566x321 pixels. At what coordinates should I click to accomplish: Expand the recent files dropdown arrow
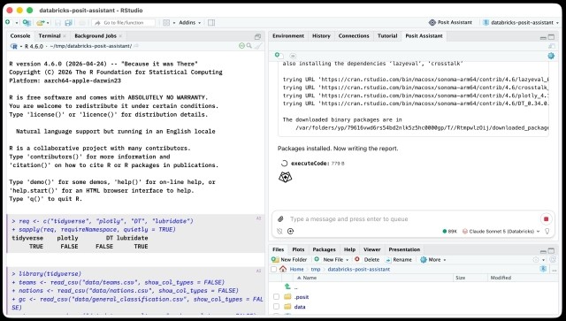48,23
